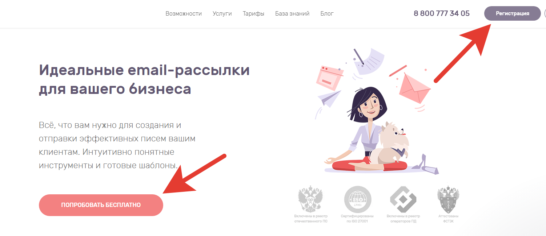546x236 pixels.
Task: Open the Возможности menu item
Action: pos(184,14)
